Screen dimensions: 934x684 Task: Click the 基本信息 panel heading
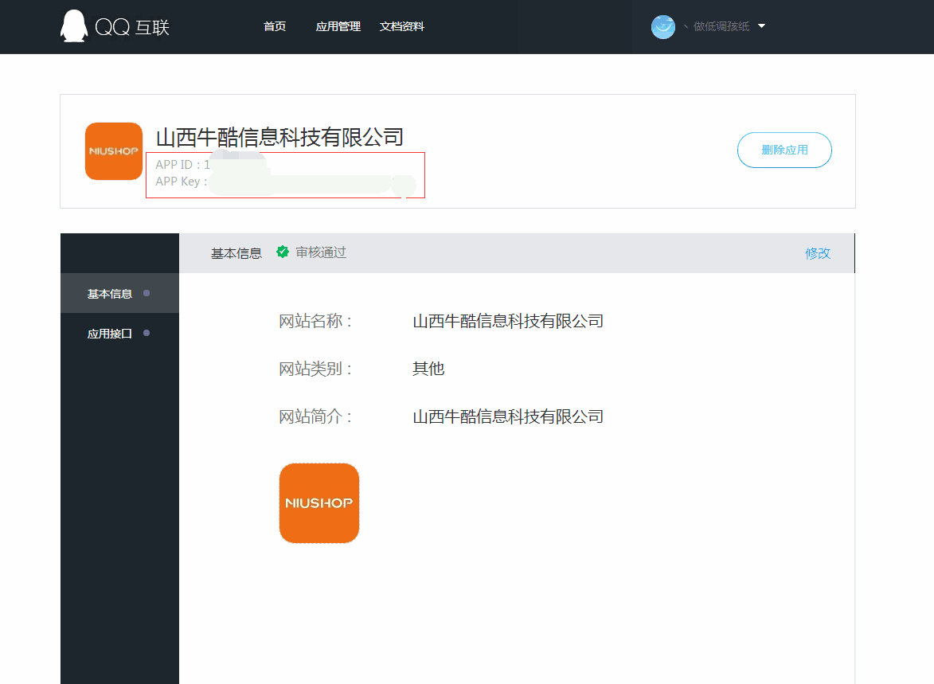pyautogui.click(x=236, y=253)
